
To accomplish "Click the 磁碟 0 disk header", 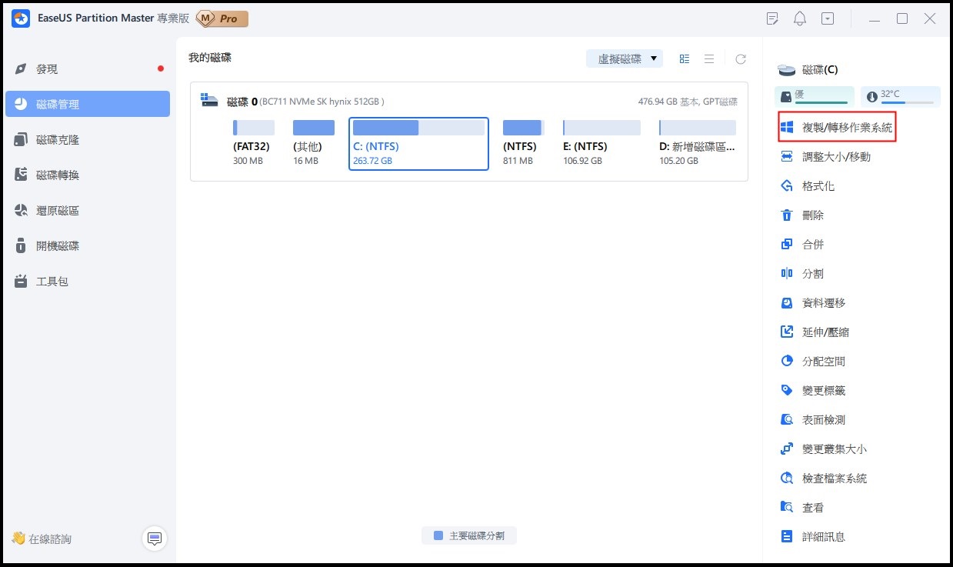I will tap(292, 102).
